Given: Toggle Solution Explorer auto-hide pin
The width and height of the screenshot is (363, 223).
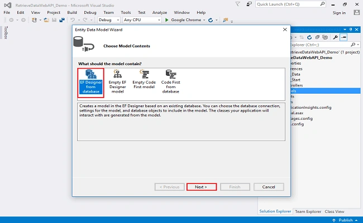Looking at the screenshot, I should click(351, 30).
